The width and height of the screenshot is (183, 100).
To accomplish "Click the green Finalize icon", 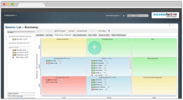I will [x=99, y=31].
